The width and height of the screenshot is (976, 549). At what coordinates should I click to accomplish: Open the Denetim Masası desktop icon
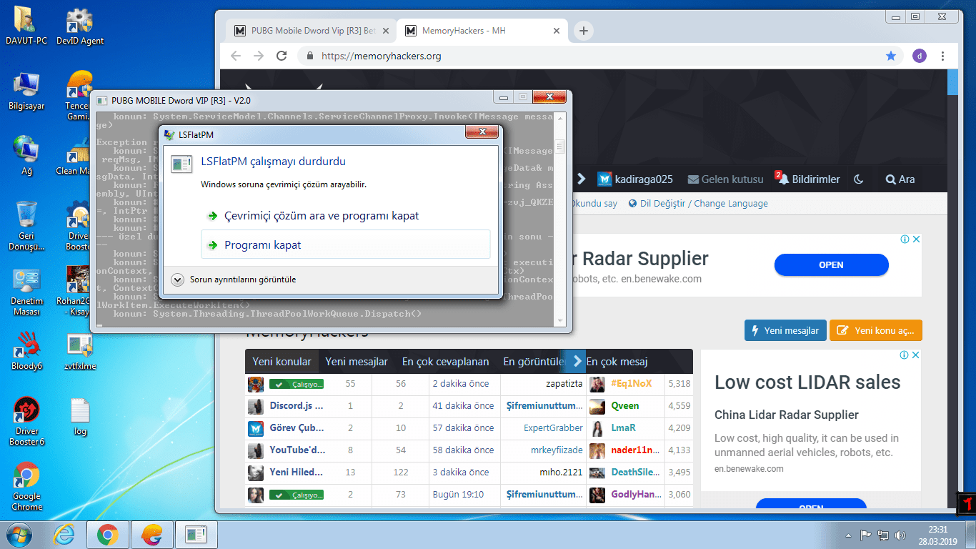(26, 291)
